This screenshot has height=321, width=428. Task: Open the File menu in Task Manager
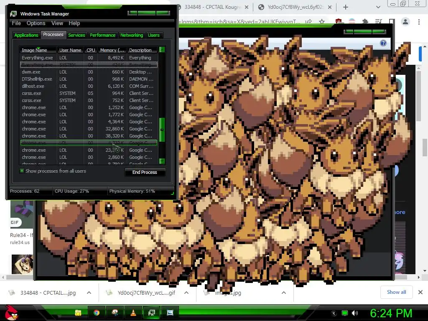click(x=16, y=23)
